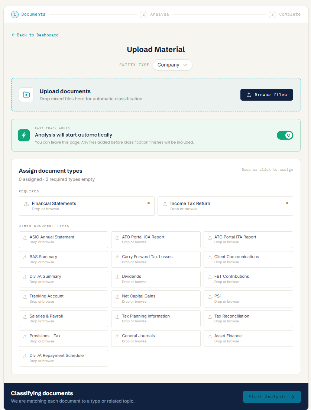The height and width of the screenshot is (410, 311).
Task: Click the Net Capital Gains label
Action: point(139,296)
